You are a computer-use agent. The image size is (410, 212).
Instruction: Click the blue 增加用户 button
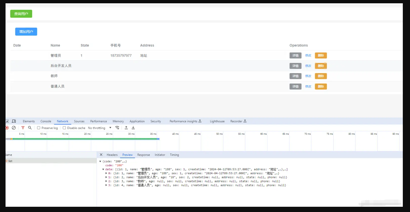26,32
